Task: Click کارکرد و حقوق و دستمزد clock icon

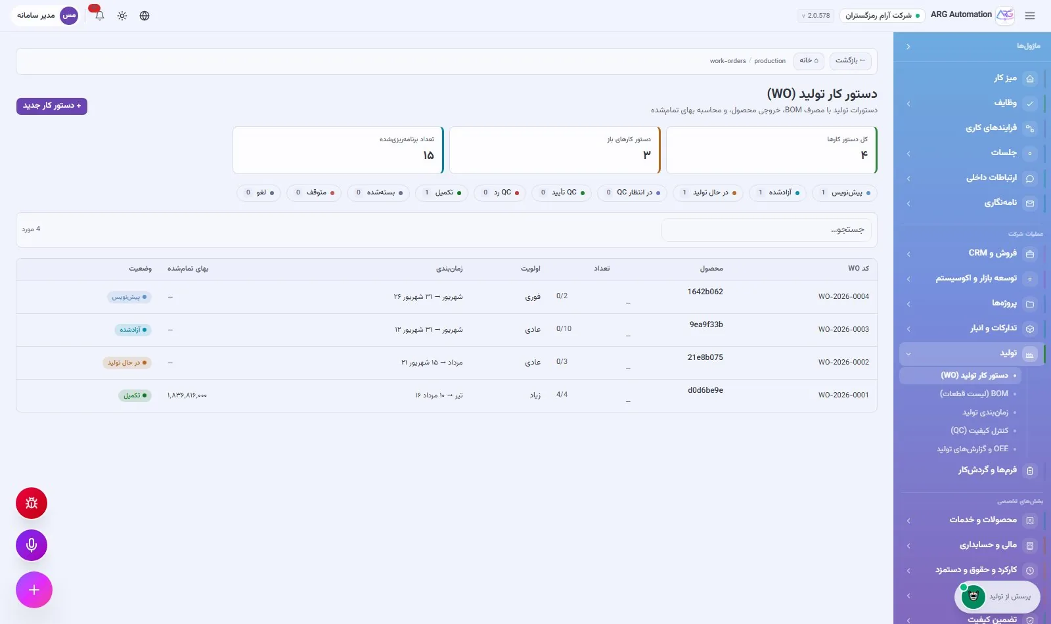Action: [x=1030, y=570]
